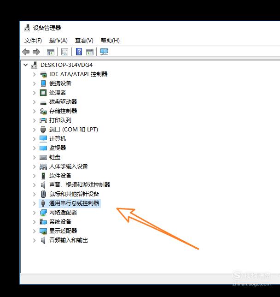Expand the 通用串行总线控制器 node
The image size is (280, 297).
(x=34, y=203)
